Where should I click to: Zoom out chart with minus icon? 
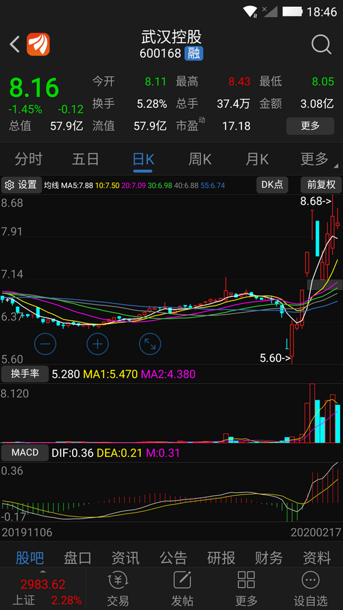click(45, 344)
